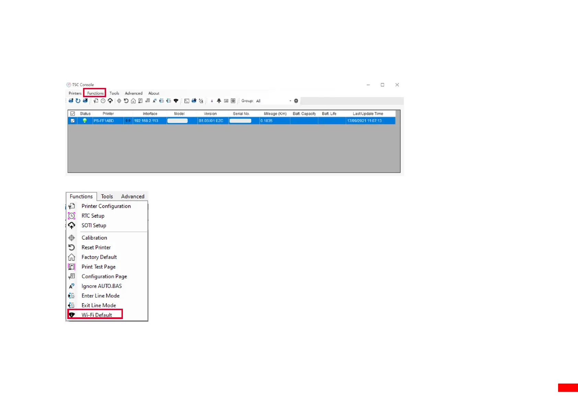Image resolution: width=578 pixels, height=409 pixels.
Task: Select Configuration Page menu entry
Action: click(x=107, y=276)
